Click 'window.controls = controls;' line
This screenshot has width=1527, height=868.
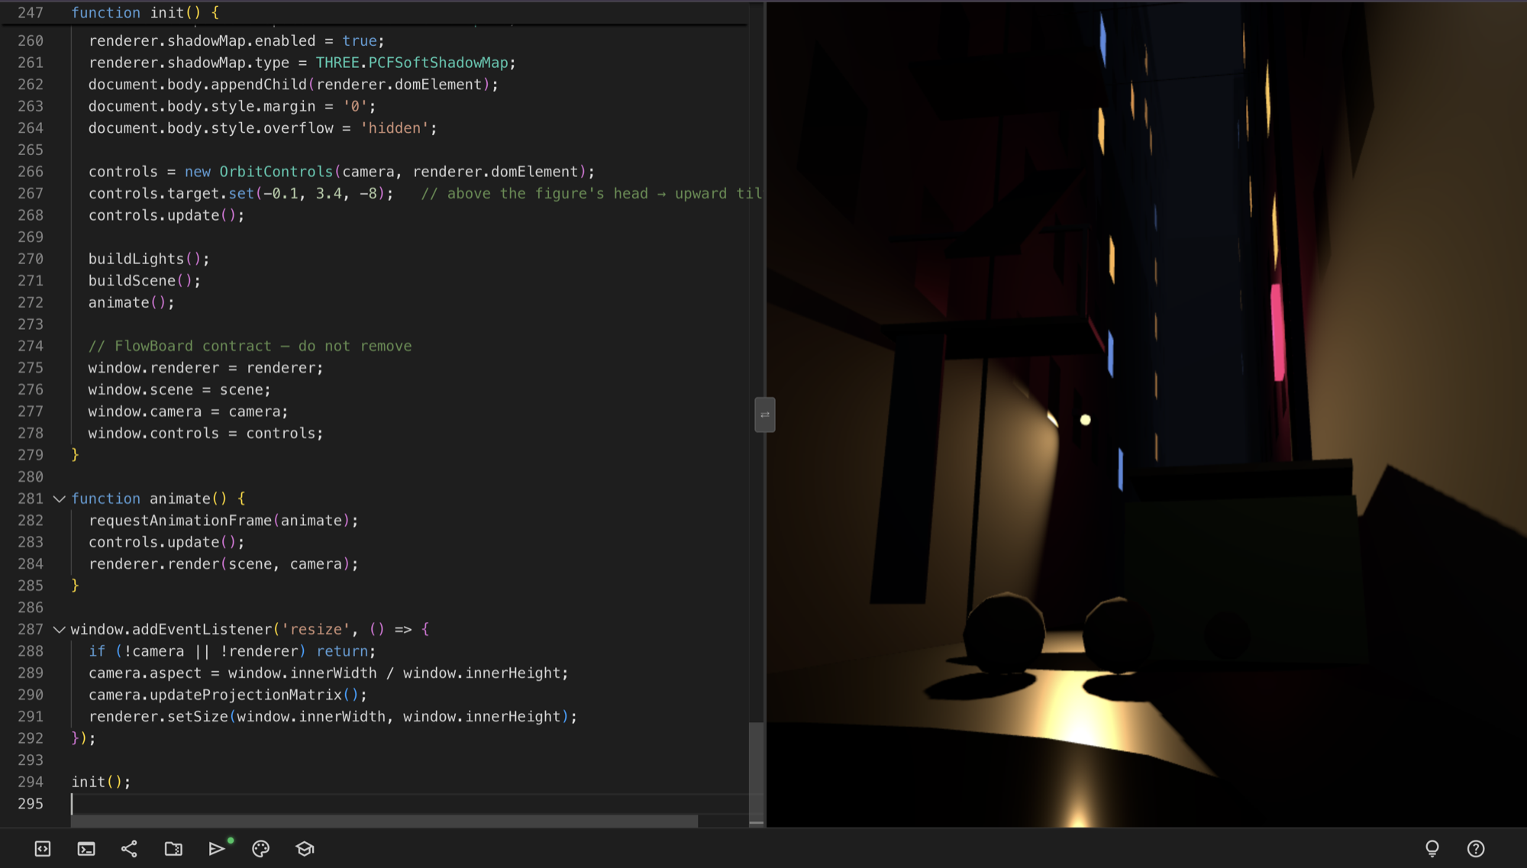coord(205,434)
